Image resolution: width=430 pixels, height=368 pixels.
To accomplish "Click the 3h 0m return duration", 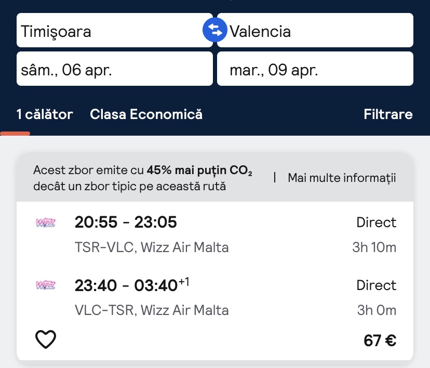I will (377, 310).
